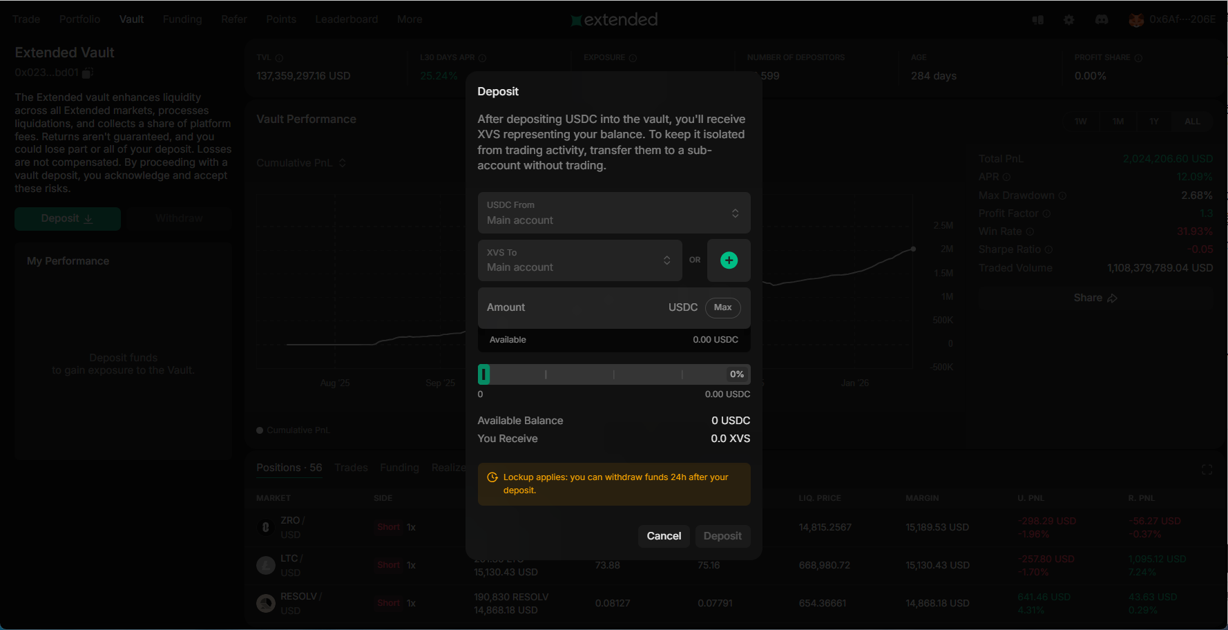Cancel the deposit dialog
1228x630 pixels.
coord(663,536)
